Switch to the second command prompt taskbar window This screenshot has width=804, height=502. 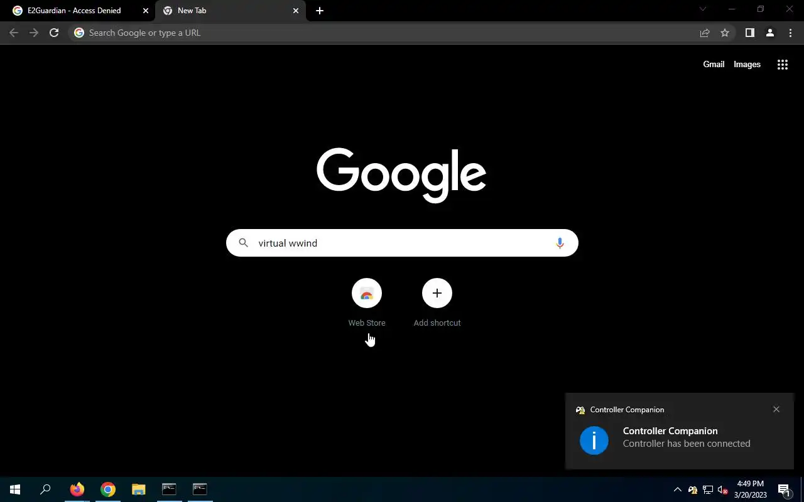(200, 489)
